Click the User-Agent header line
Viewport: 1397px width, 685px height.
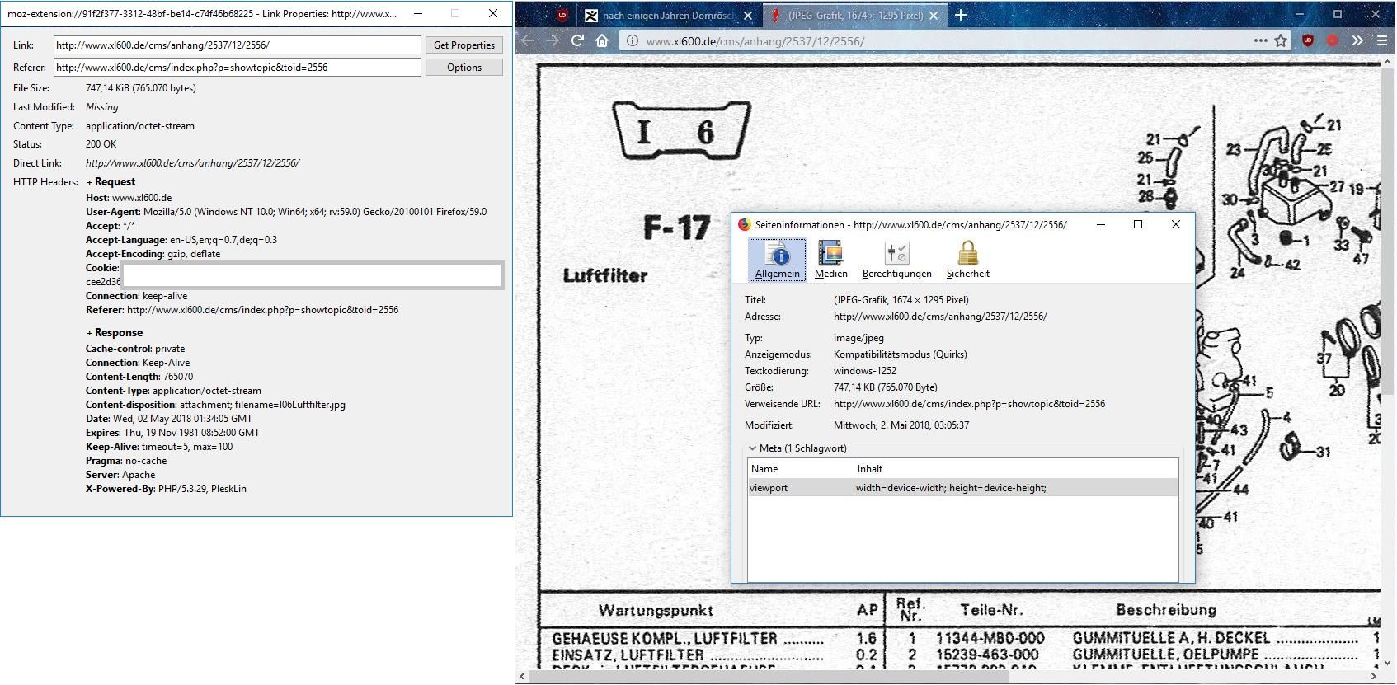(286, 212)
